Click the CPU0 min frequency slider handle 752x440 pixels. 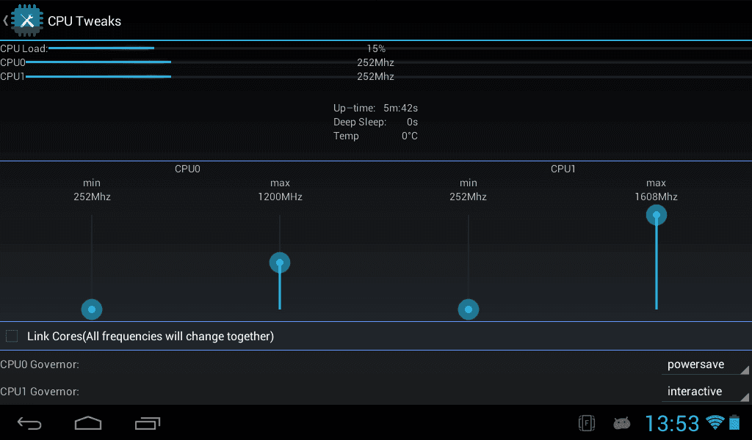[92, 309]
